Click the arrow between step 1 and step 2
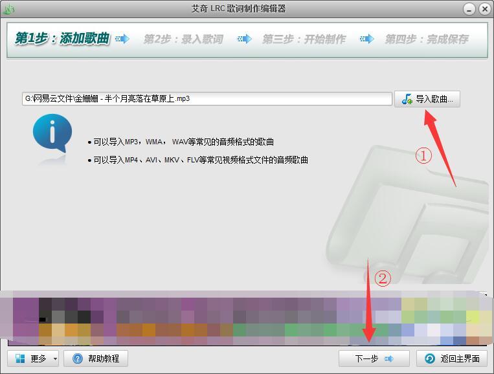Viewport: 494px width, 374px height. [x=122, y=39]
